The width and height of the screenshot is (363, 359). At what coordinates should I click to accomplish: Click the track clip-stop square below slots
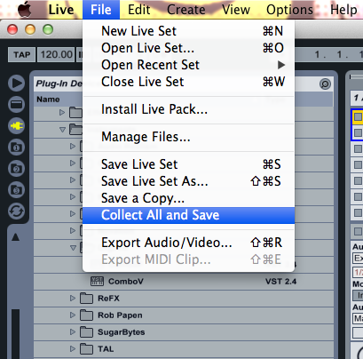tap(358, 231)
